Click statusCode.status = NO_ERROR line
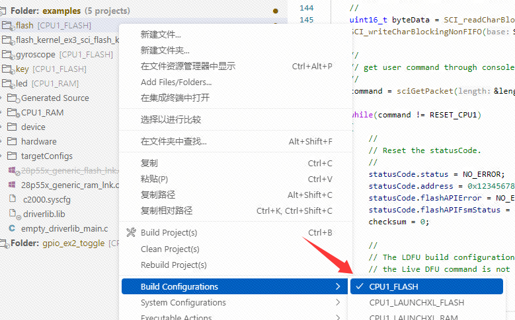The width and height of the screenshot is (515, 320). click(436, 174)
